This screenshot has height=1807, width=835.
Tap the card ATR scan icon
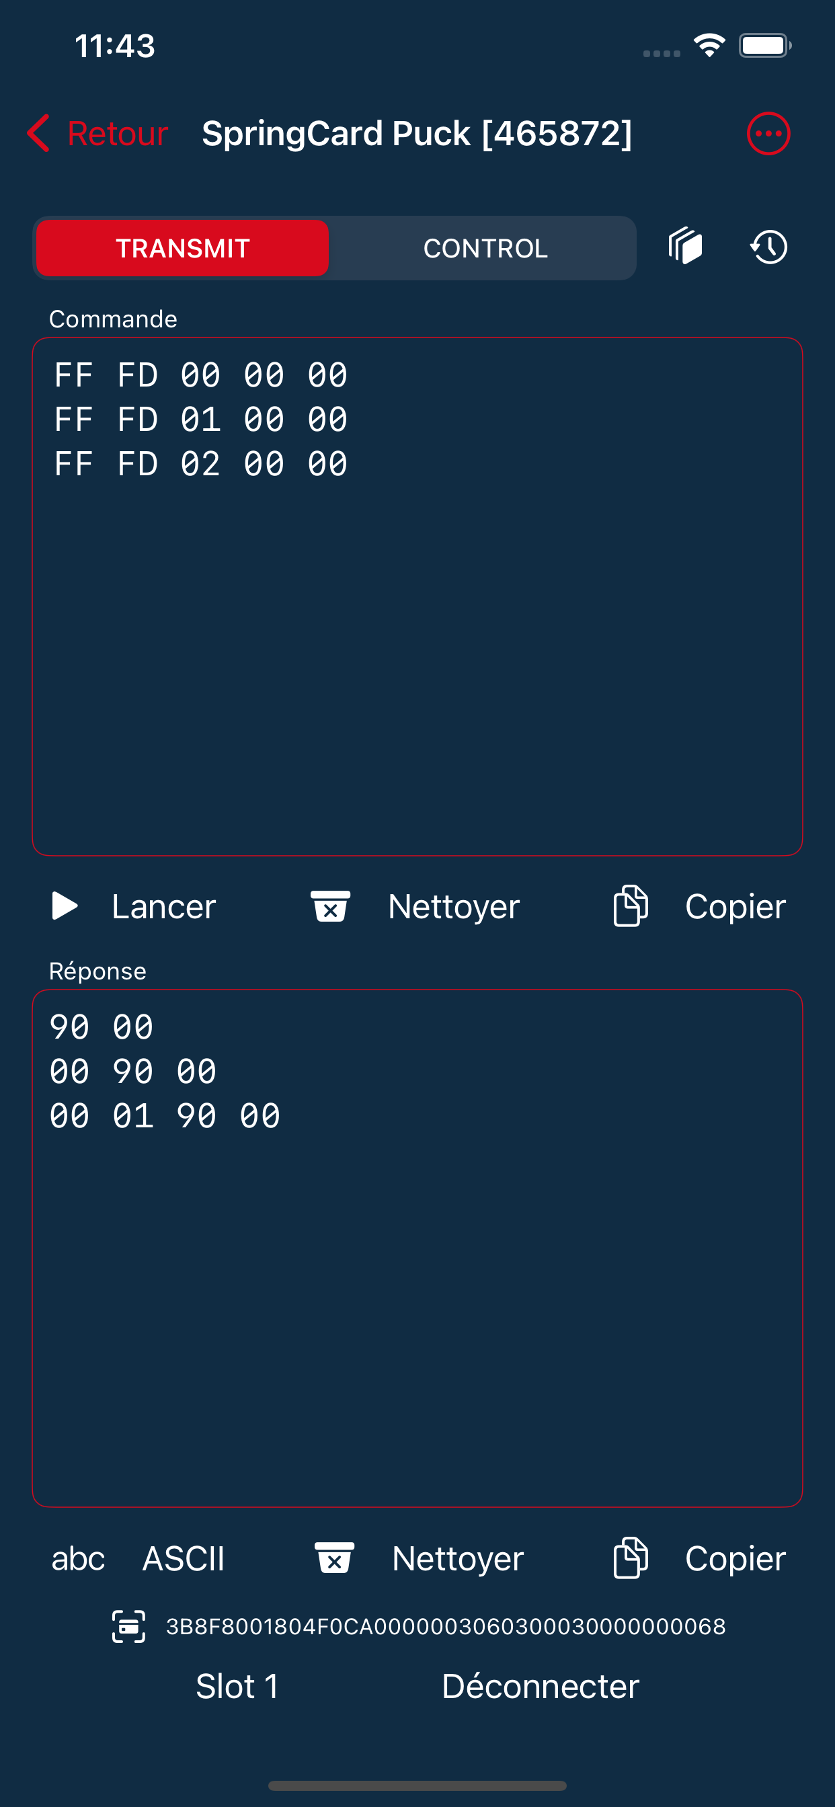click(129, 1626)
